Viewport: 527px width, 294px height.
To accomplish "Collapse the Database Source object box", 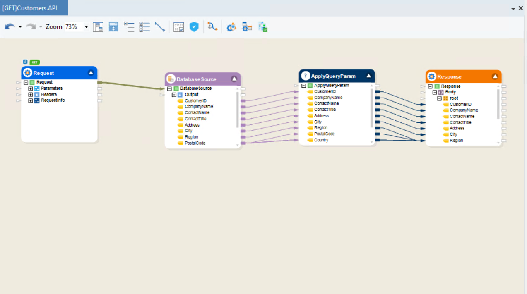I will pyautogui.click(x=234, y=79).
